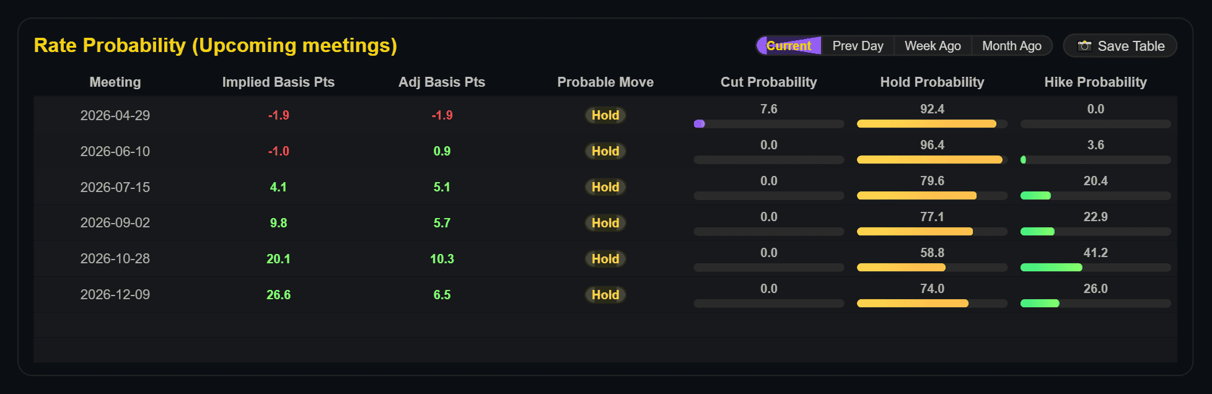Select the Hold badge for meeting 2026-09-02
The height and width of the screenshot is (394, 1212).
605,223
